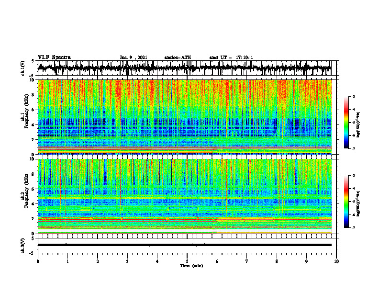Click the ch.3 flat black waveform trace

coord(184,245)
